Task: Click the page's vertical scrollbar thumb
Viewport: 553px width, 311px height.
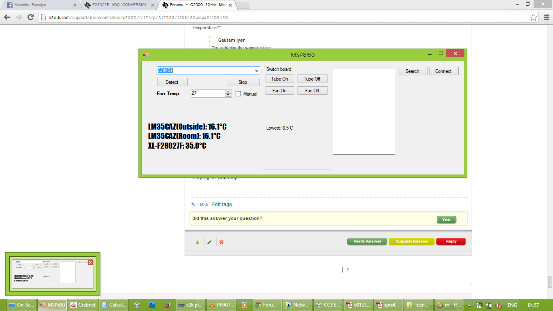Action: (550, 282)
